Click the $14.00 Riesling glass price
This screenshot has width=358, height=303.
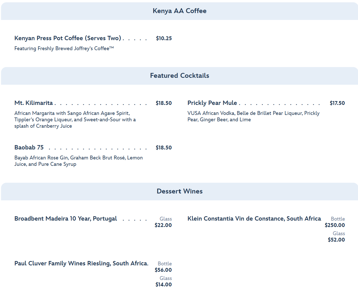pos(164,285)
